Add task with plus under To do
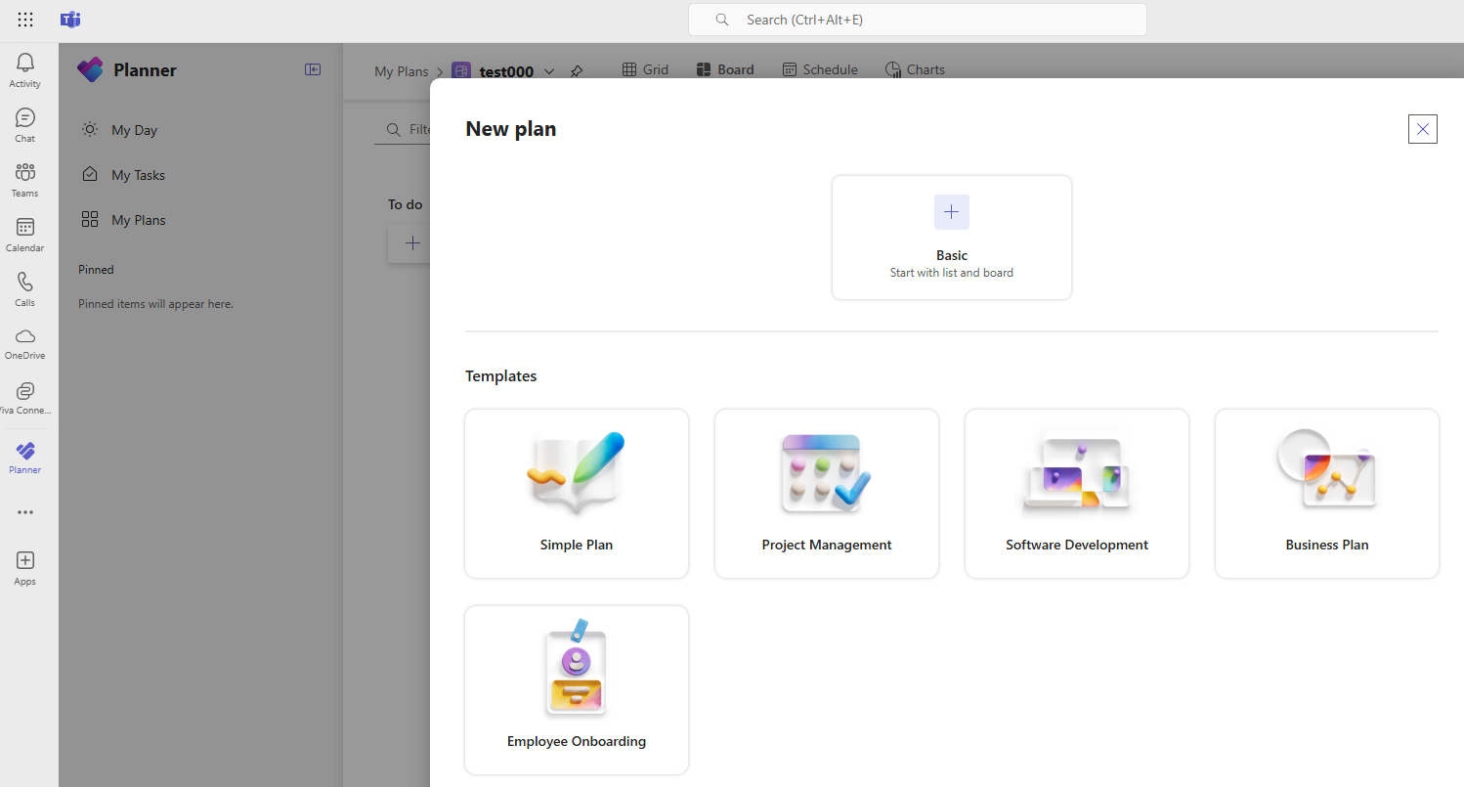Image resolution: width=1464 pixels, height=787 pixels. (412, 243)
